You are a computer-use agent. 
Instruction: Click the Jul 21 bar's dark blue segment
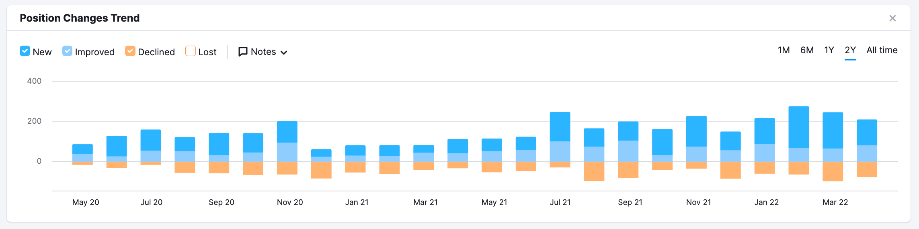pos(560,127)
